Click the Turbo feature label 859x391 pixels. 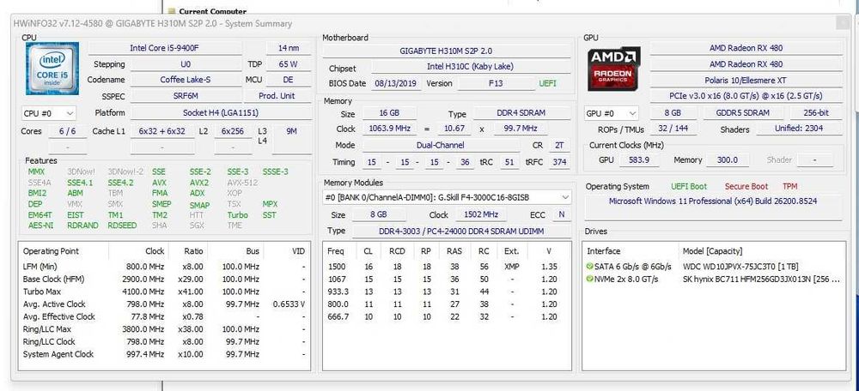[238, 215]
